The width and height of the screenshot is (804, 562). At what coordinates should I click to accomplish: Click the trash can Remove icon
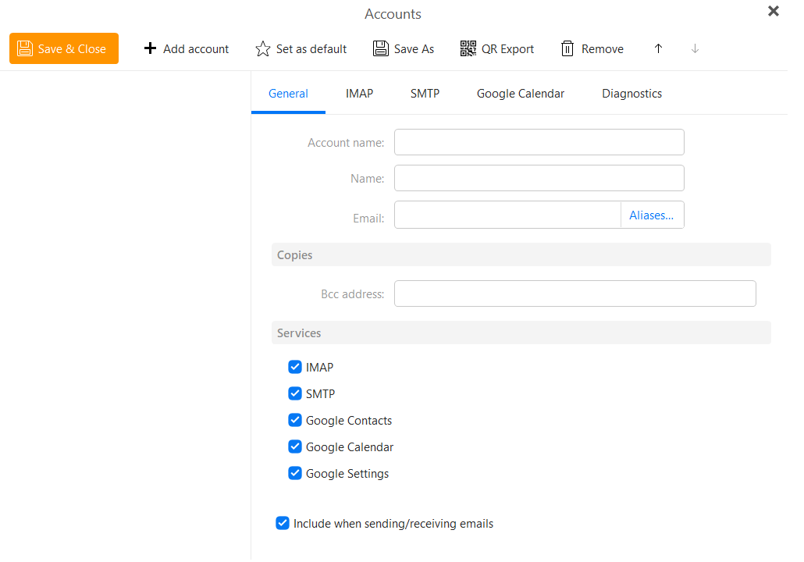pos(567,48)
